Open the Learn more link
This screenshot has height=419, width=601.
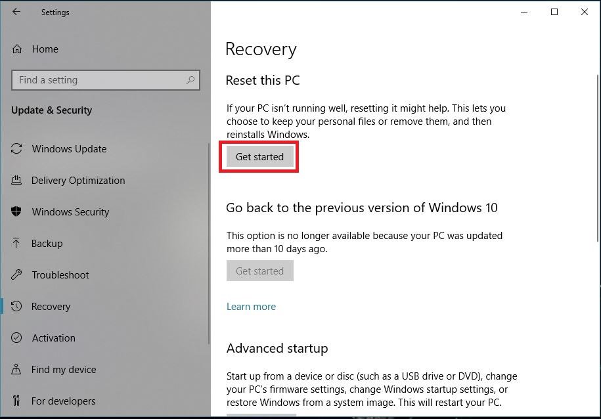coord(251,307)
